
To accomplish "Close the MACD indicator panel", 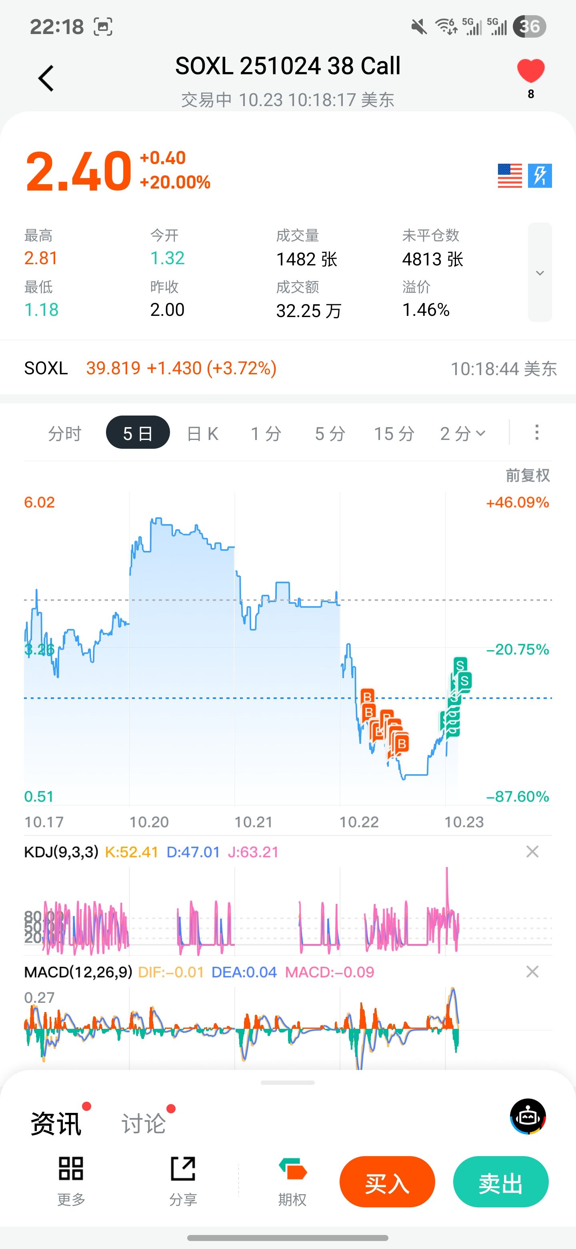I will (532, 972).
